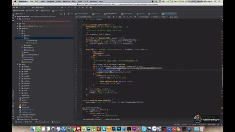Toggle the Words checkbox
The height and width of the screenshot is (132, 235).
pos(152,17)
